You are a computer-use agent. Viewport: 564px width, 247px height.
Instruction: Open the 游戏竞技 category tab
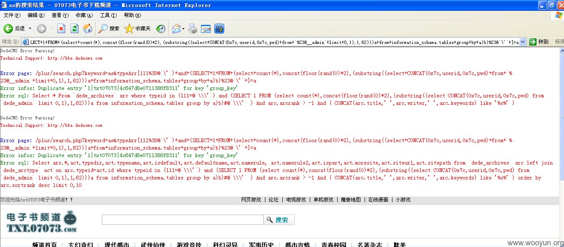189,245
